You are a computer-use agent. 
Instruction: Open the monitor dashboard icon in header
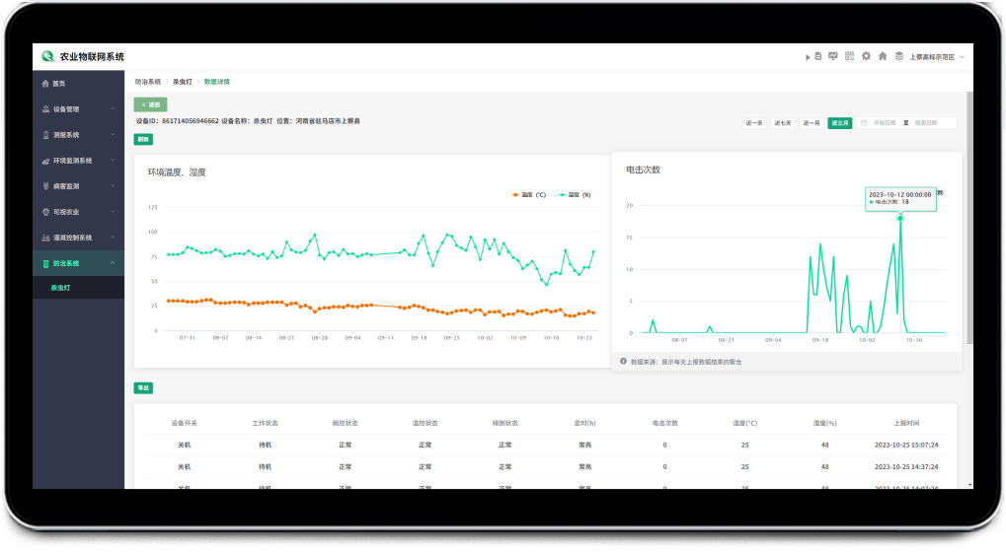pyautogui.click(x=833, y=56)
